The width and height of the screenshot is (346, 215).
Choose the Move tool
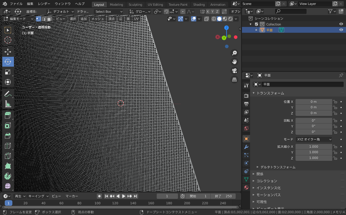[x=8, y=52]
